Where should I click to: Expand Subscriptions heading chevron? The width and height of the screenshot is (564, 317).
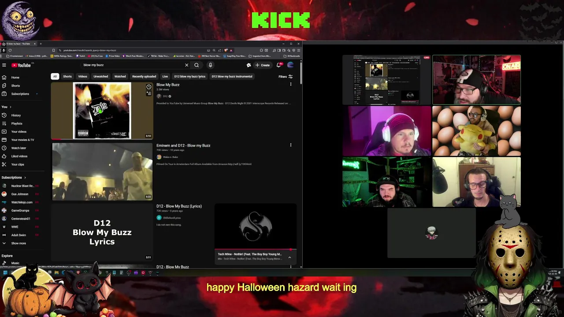point(25,177)
